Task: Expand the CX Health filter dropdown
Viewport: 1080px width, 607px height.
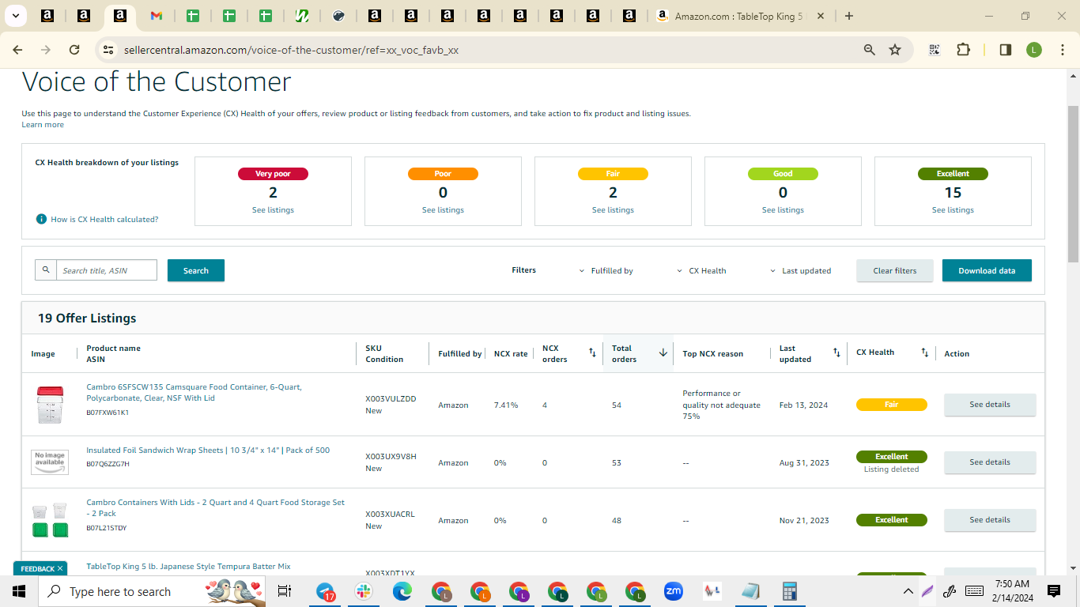Action: click(701, 270)
